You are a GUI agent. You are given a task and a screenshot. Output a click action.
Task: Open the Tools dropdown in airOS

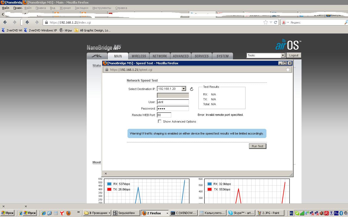266,55
